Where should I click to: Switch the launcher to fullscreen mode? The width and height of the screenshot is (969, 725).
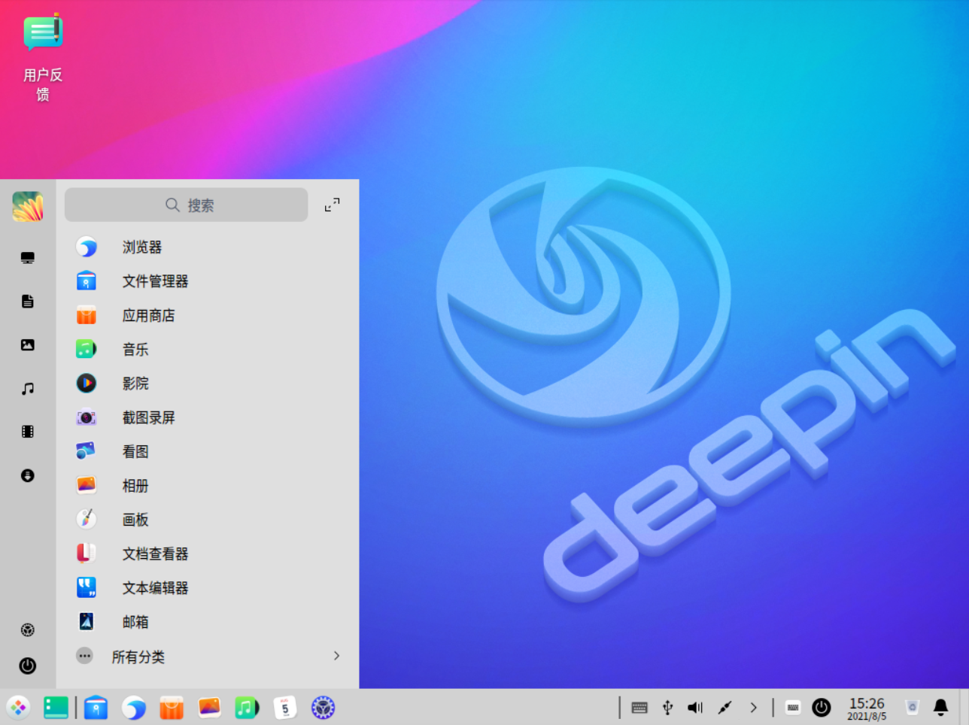click(332, 205)
